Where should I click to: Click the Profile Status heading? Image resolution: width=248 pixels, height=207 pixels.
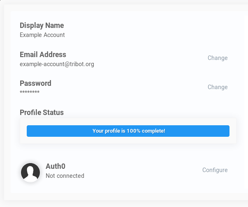[42, 113]
